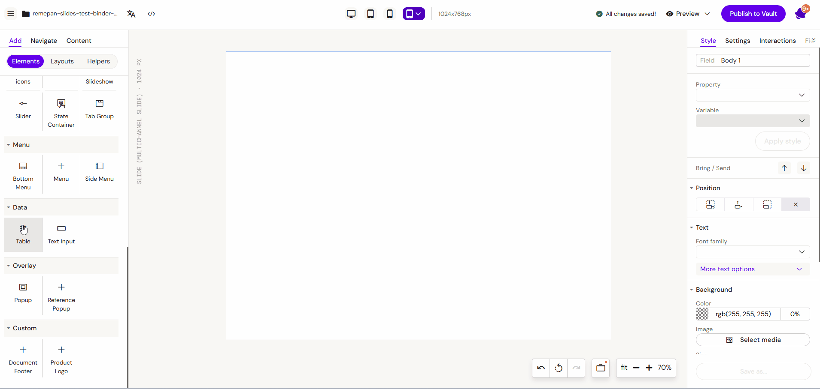Screen dimensions: 820x389
Task: Select the first position mode option
Action: [711, 204]
